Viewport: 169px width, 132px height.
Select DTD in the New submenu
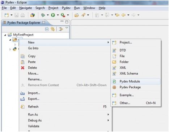pos(136,50)
